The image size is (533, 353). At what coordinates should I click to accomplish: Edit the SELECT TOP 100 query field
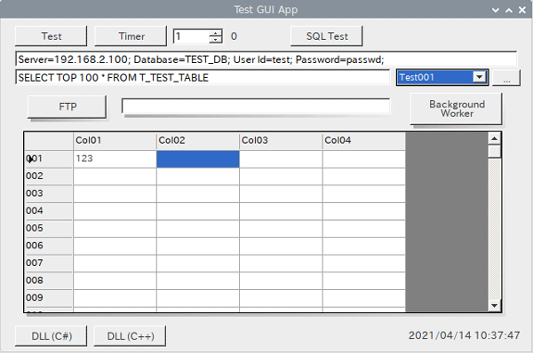203,77
